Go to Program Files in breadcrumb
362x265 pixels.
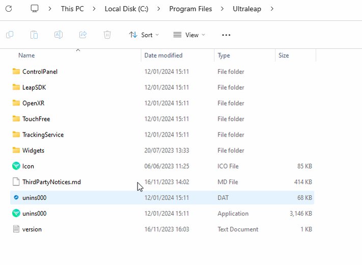pos(190,9)
